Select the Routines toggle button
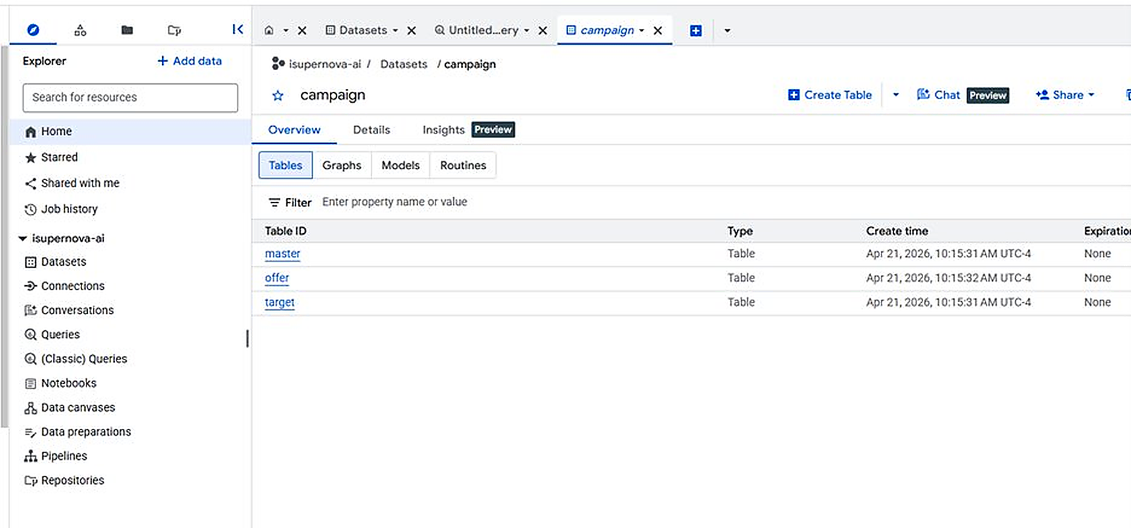Image resolution: width=1131 pixels, height=528 pixels. coord(463,166)
